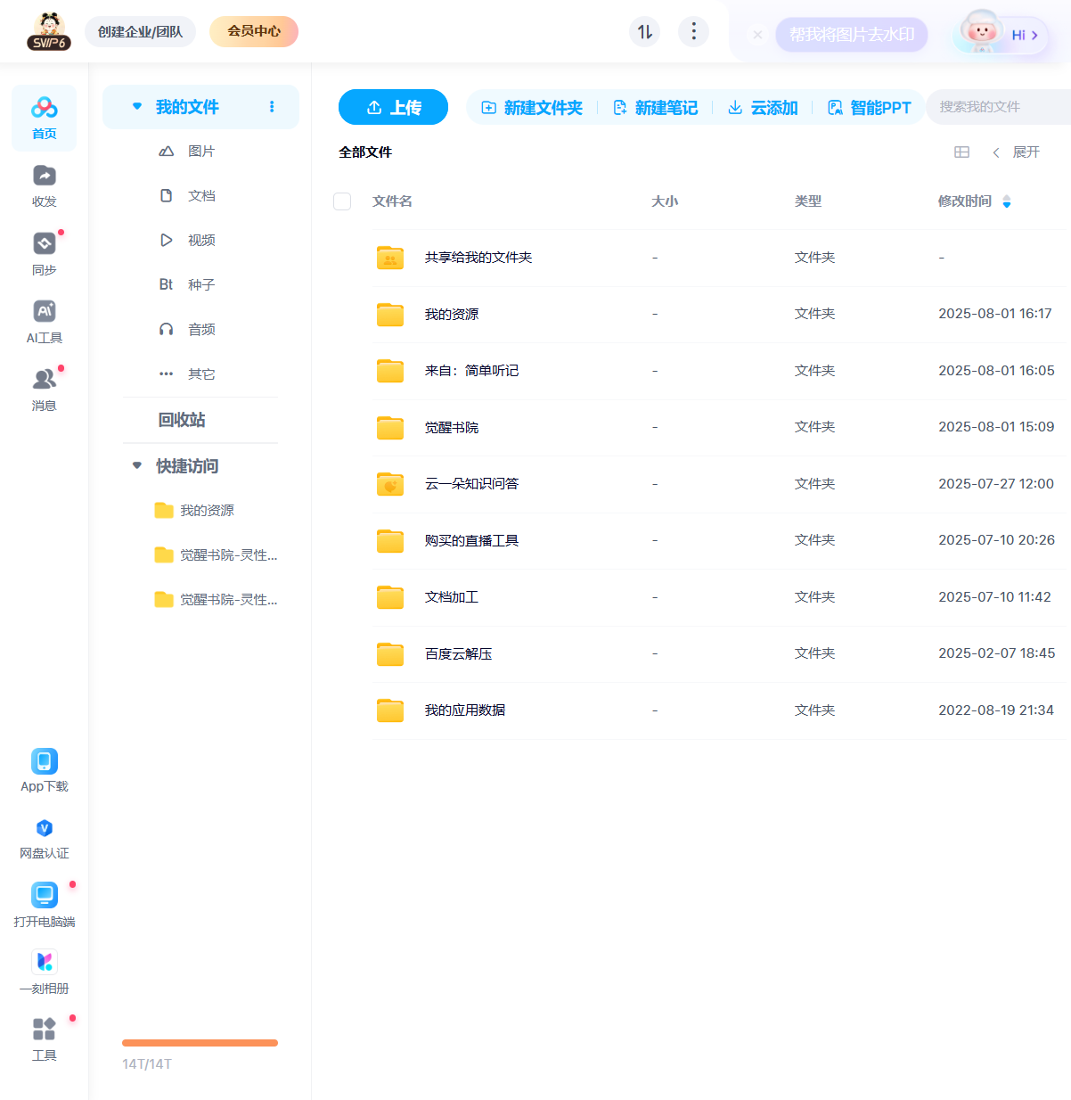This screenshot has height=1100, width=1071.
Task: Click the 14T/14T storage text
Action: [147, 1064]
